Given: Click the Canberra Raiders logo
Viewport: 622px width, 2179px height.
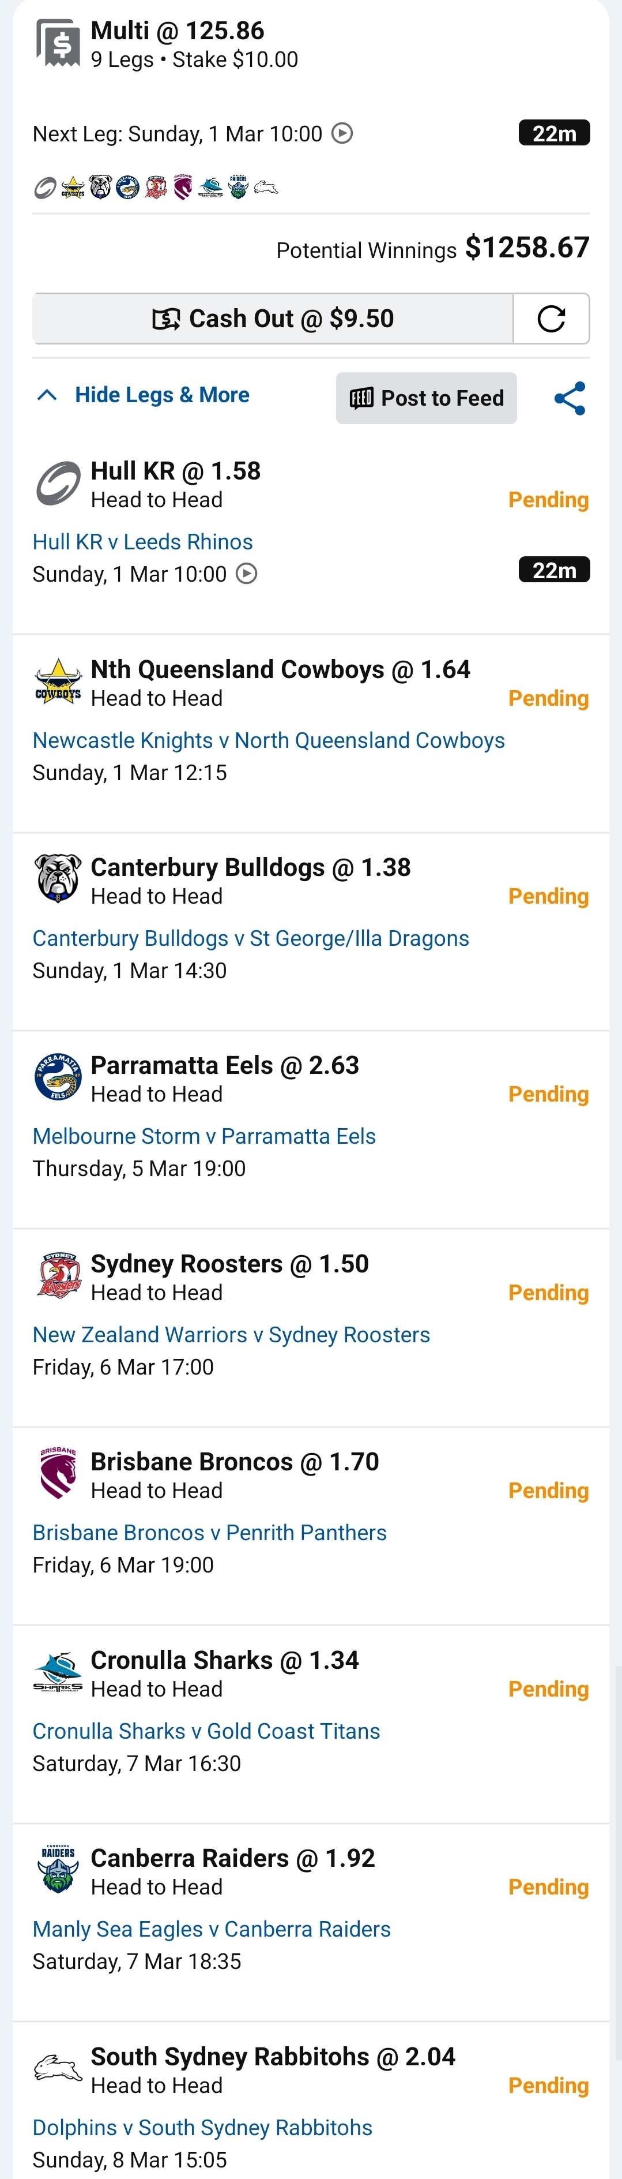Looking at the screenshot, I should click(58, 1870).
